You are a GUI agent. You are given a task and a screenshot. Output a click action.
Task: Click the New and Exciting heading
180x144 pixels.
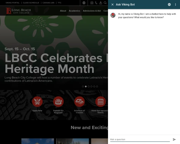point(89,127)
